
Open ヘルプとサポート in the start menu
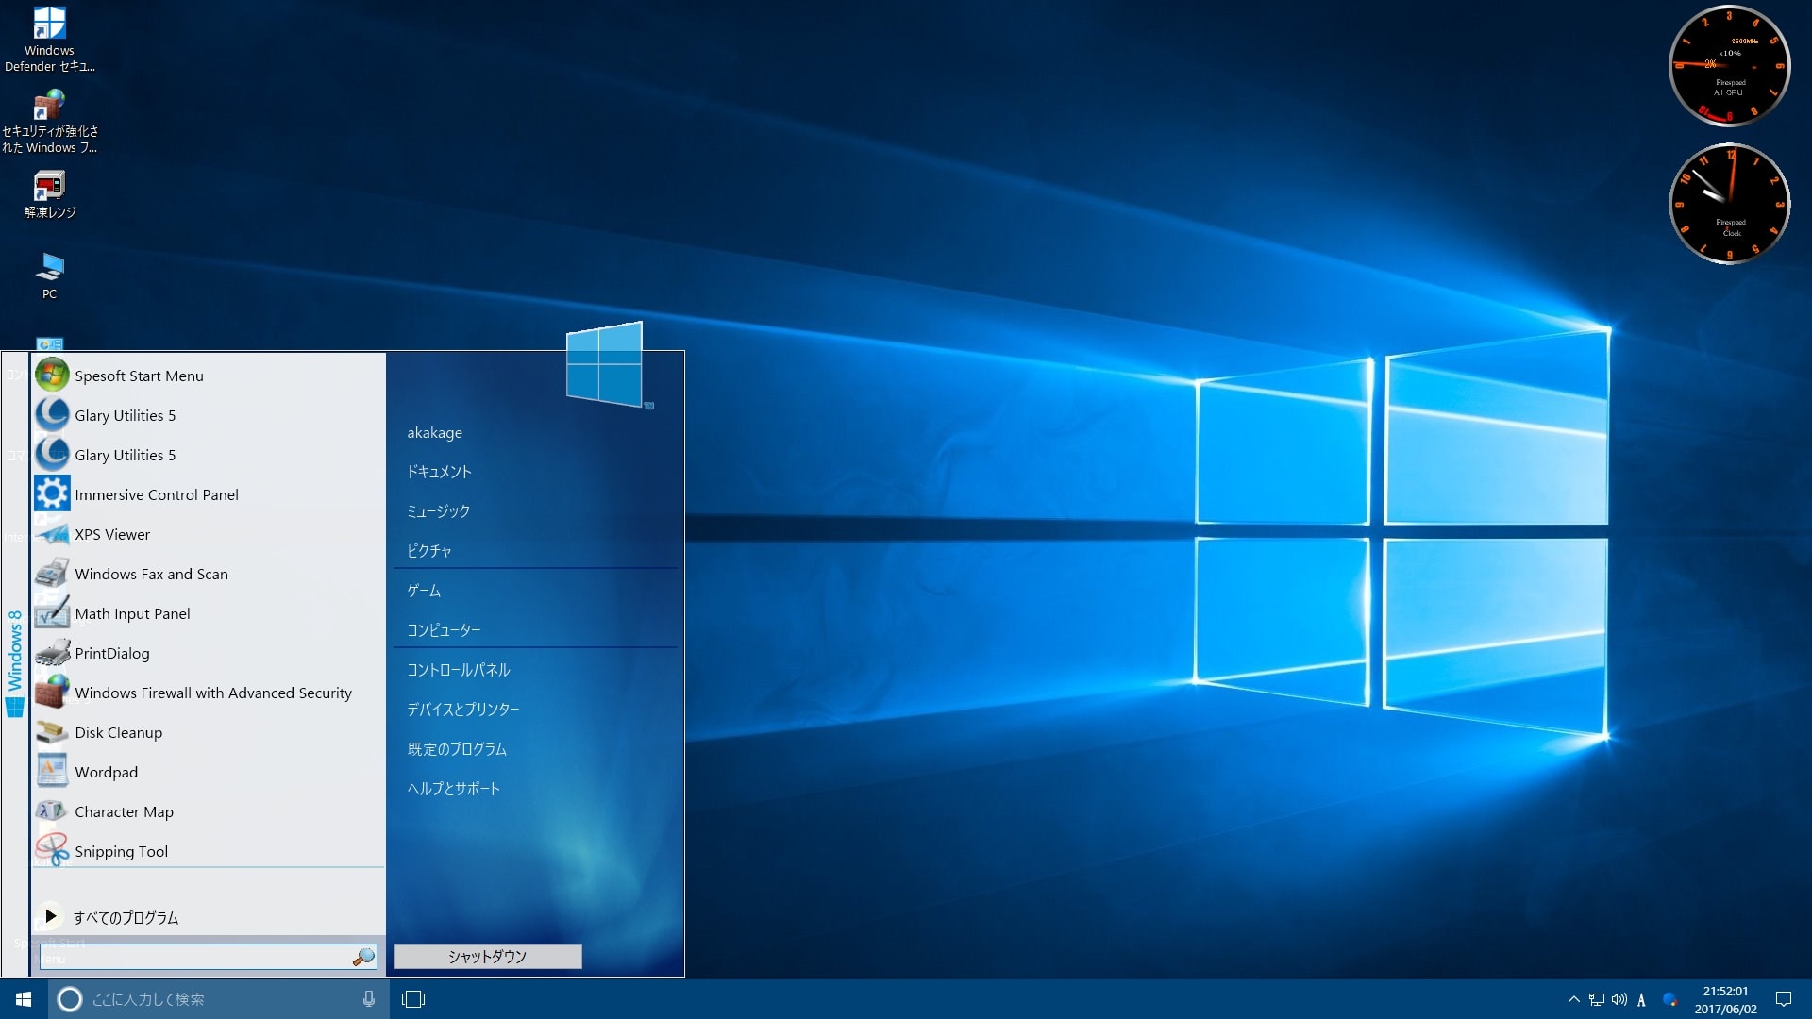pos(454,789)
